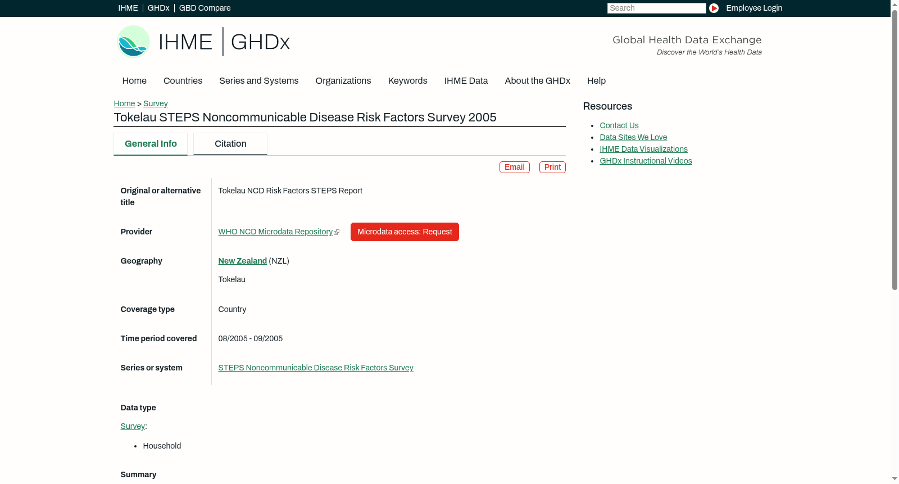
Task: Open the IHME link in top bar
Action: 128,8
